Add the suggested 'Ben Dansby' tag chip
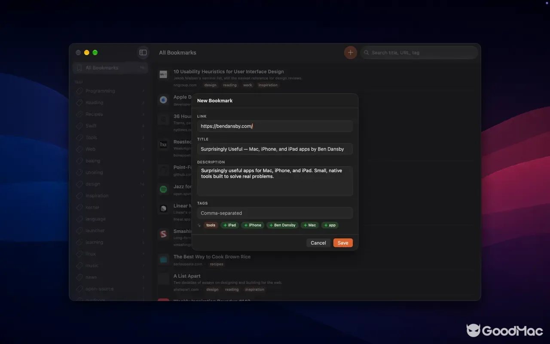The height and width of the screenshot is (344, 550). [282, 225]
